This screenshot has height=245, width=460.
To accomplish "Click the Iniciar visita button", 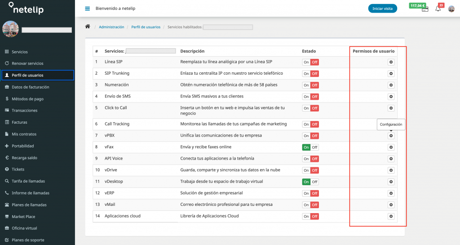I will 383,9.
